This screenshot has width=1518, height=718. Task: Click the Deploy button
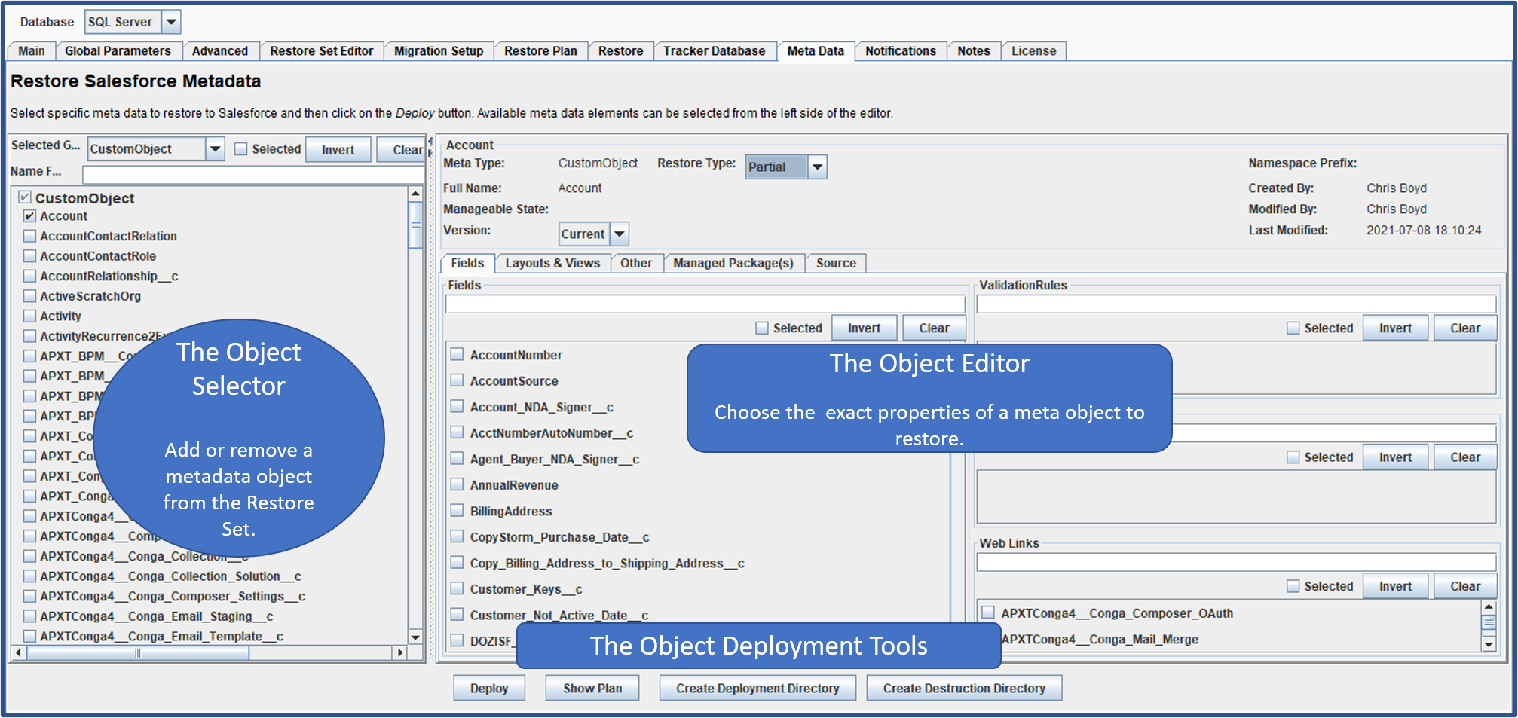click(489, 688)
